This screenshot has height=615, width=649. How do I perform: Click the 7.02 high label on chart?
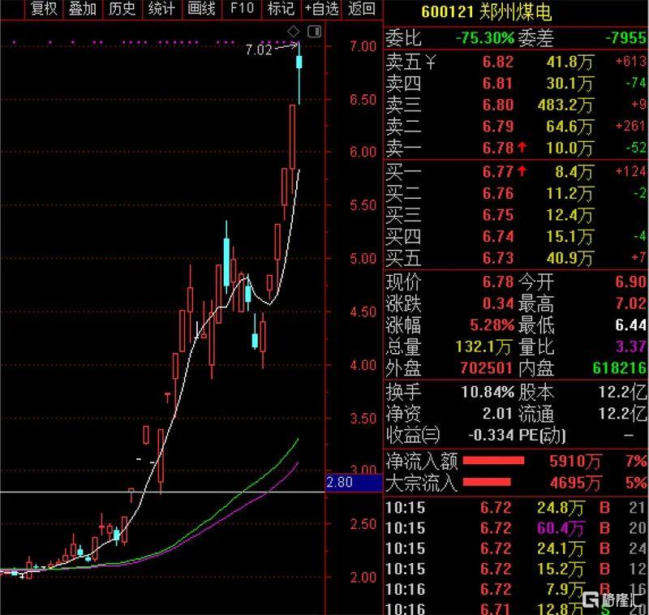[259, 50]
